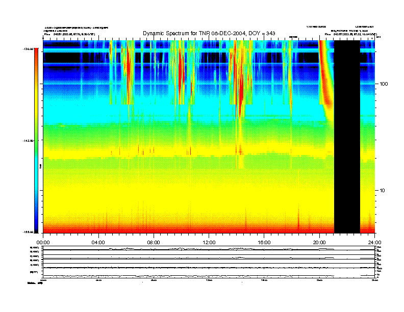
Task: Click the 16:00 time axis label
Action: click(x=264, y=243)
